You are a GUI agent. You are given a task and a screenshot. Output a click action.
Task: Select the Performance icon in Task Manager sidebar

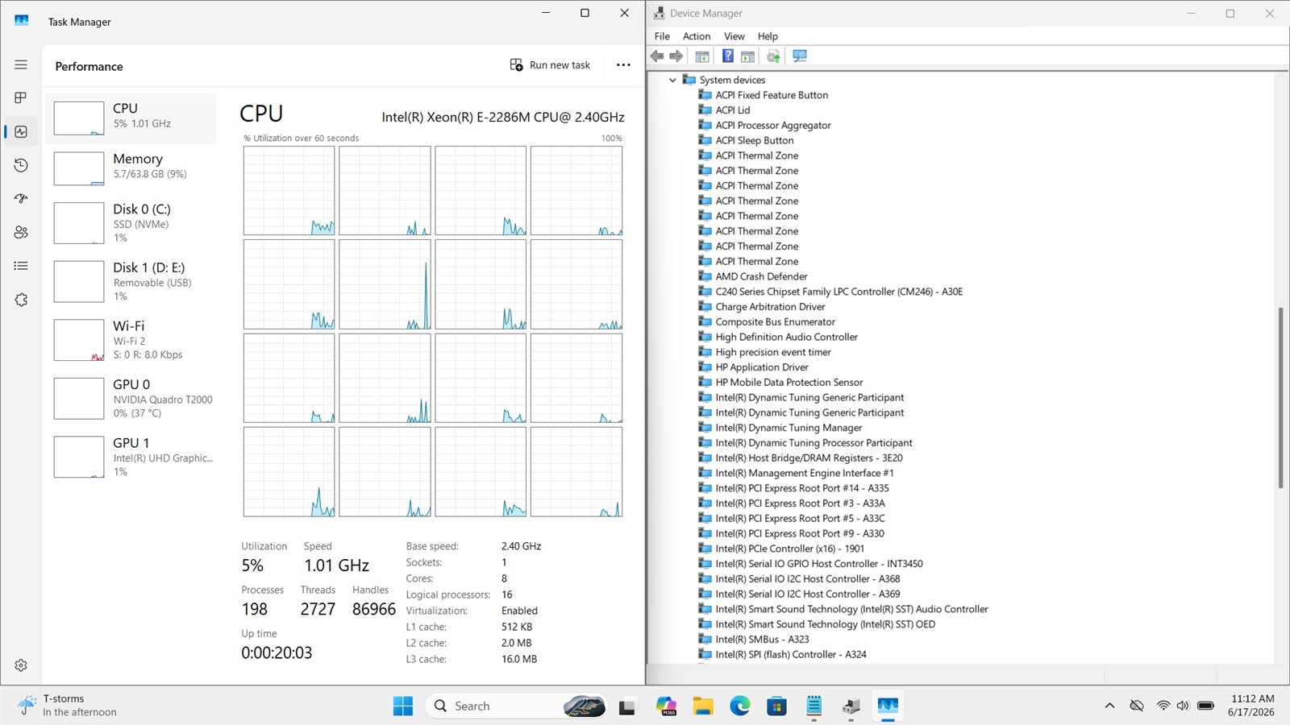tap(21, 131)
